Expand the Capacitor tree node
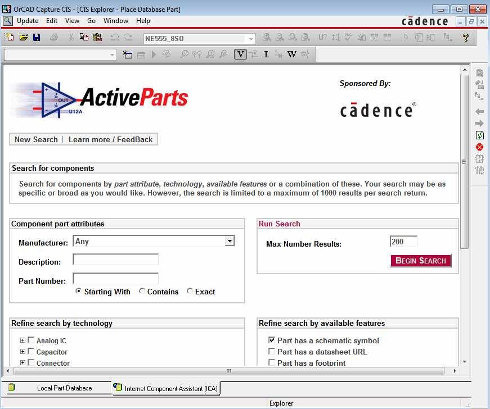 click(23, 351)
